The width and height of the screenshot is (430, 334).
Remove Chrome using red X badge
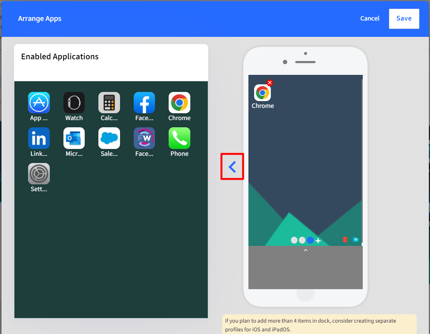[x=270, y=82]
